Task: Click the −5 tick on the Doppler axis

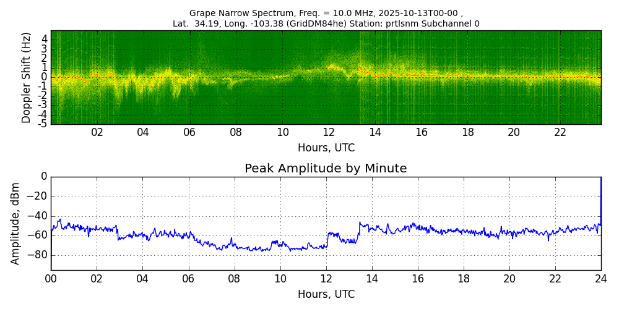Action: click(x=43, y=124)
